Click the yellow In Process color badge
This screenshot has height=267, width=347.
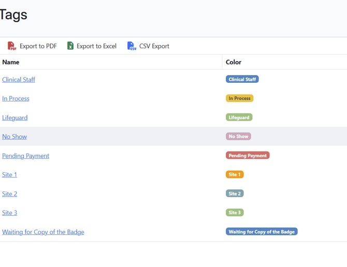tap(239, 98)
